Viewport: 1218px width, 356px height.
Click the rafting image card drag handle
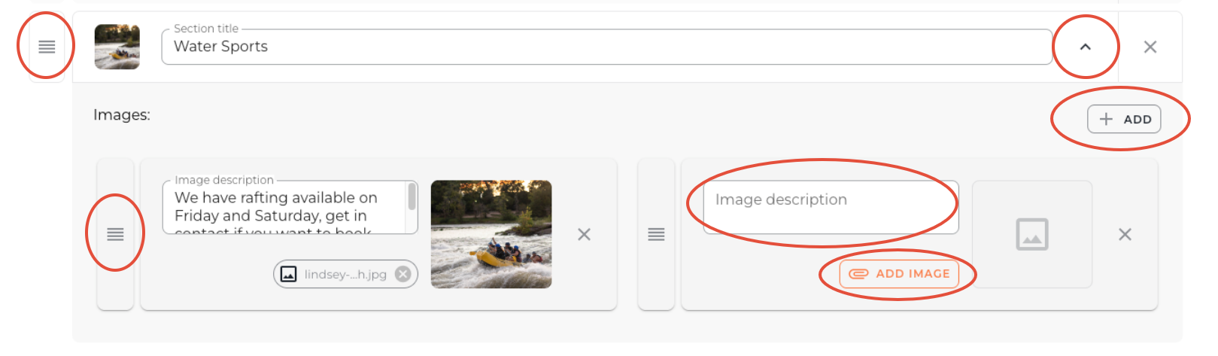115,234
